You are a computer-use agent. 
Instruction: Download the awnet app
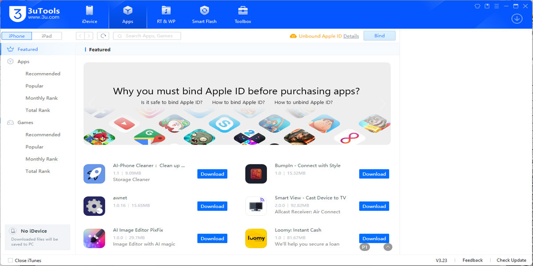[x=212, y=206]
